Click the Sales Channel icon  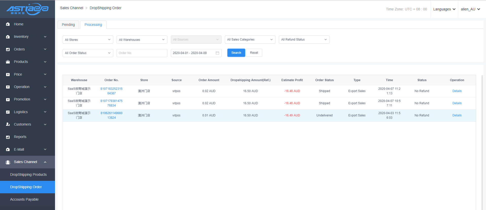coord(8,162)
